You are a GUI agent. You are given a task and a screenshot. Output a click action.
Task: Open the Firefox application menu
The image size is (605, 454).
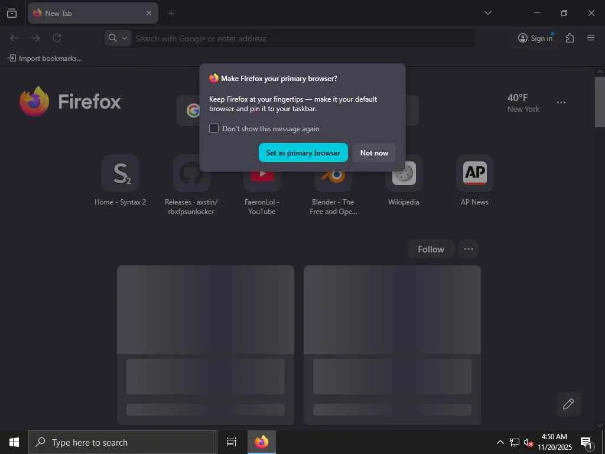tap(591, 38)
